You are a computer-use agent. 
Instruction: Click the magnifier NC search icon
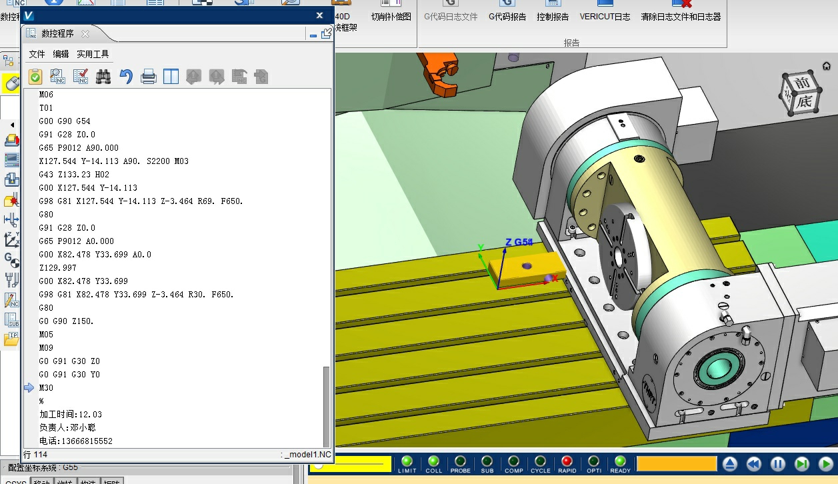(57, 77)
